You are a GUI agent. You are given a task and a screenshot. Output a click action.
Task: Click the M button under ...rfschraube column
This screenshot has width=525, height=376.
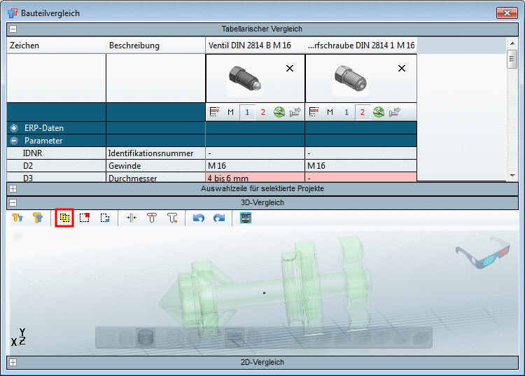[330, 112]
